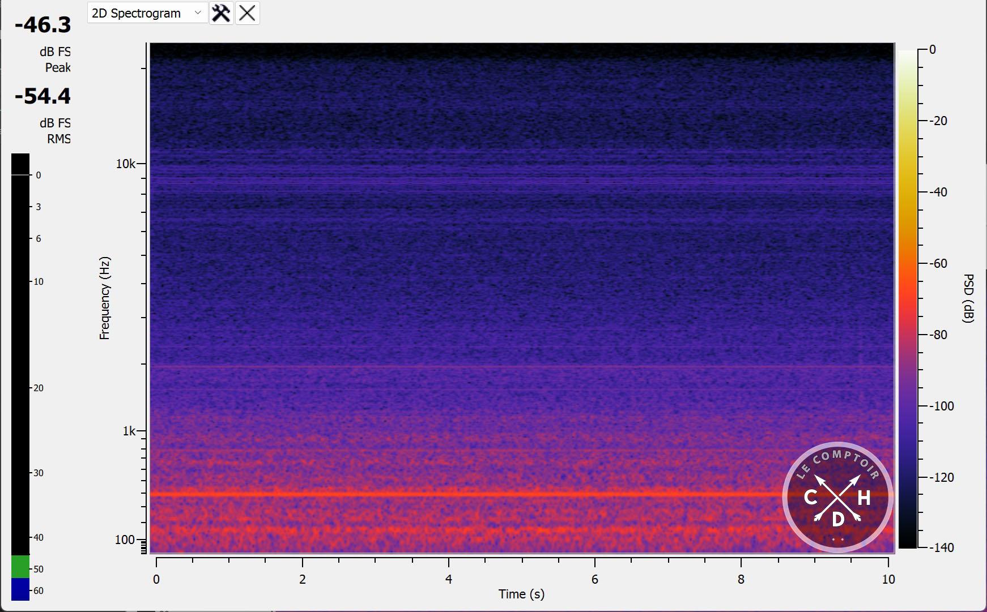Click the -46.3 dB FS peak readout

43,25
